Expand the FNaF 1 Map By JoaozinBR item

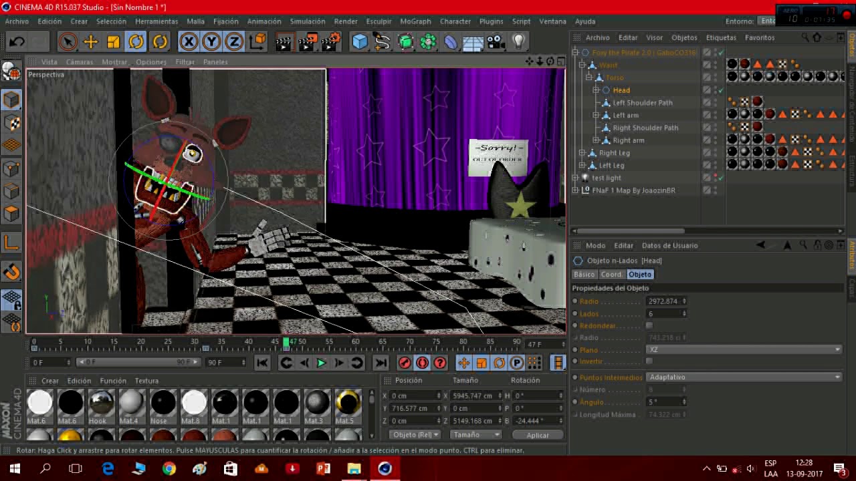click(x=576, y=190)
